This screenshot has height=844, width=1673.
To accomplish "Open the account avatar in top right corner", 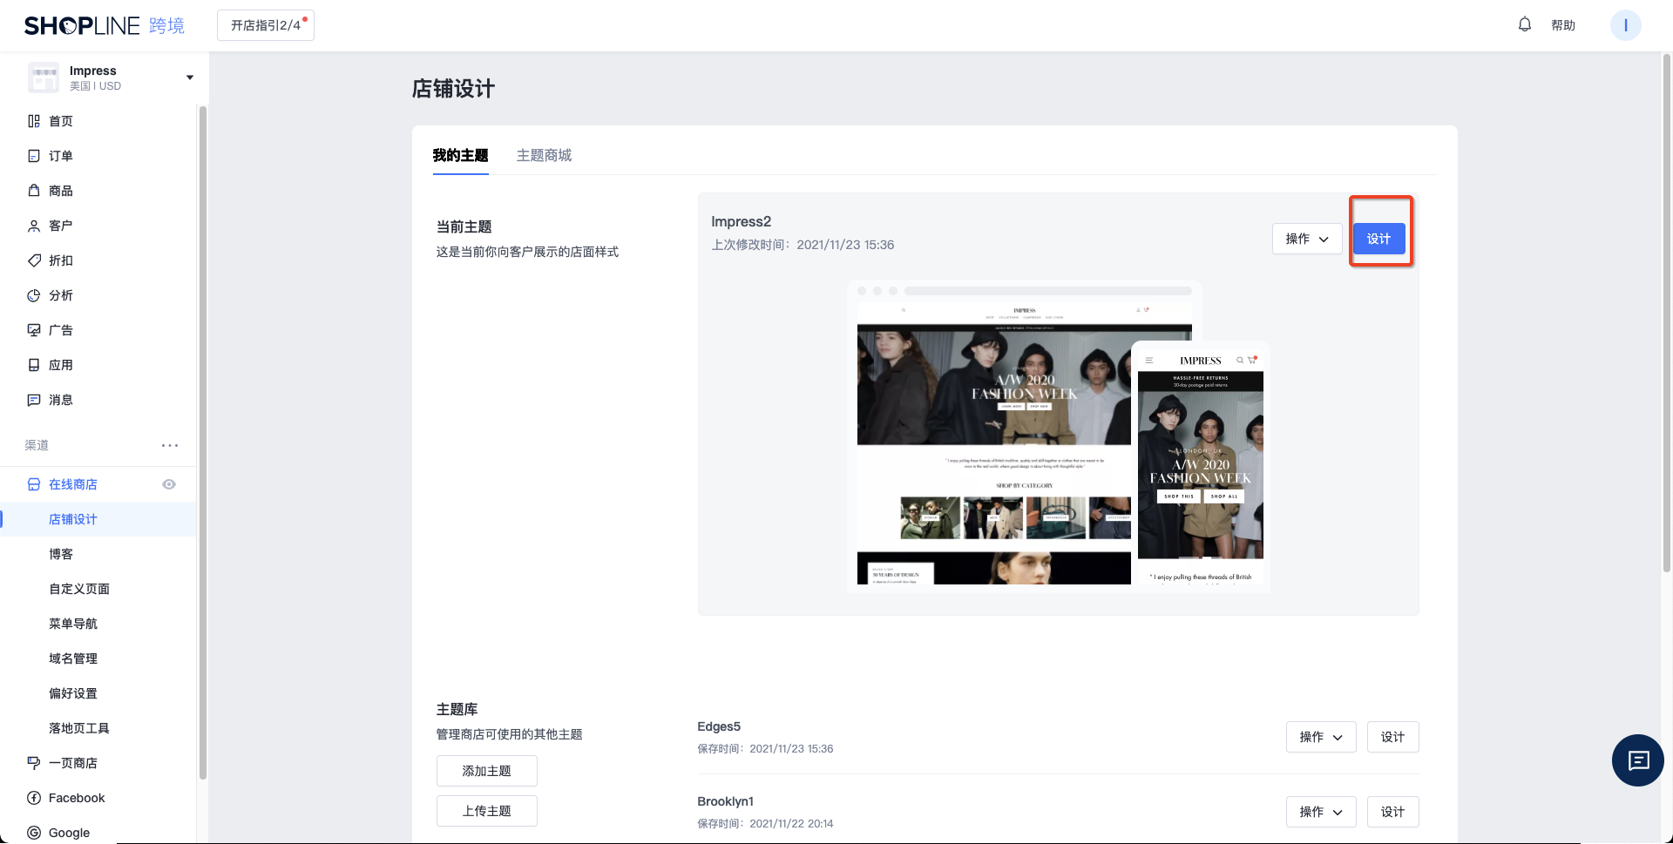I will (x=1625, y=25).
